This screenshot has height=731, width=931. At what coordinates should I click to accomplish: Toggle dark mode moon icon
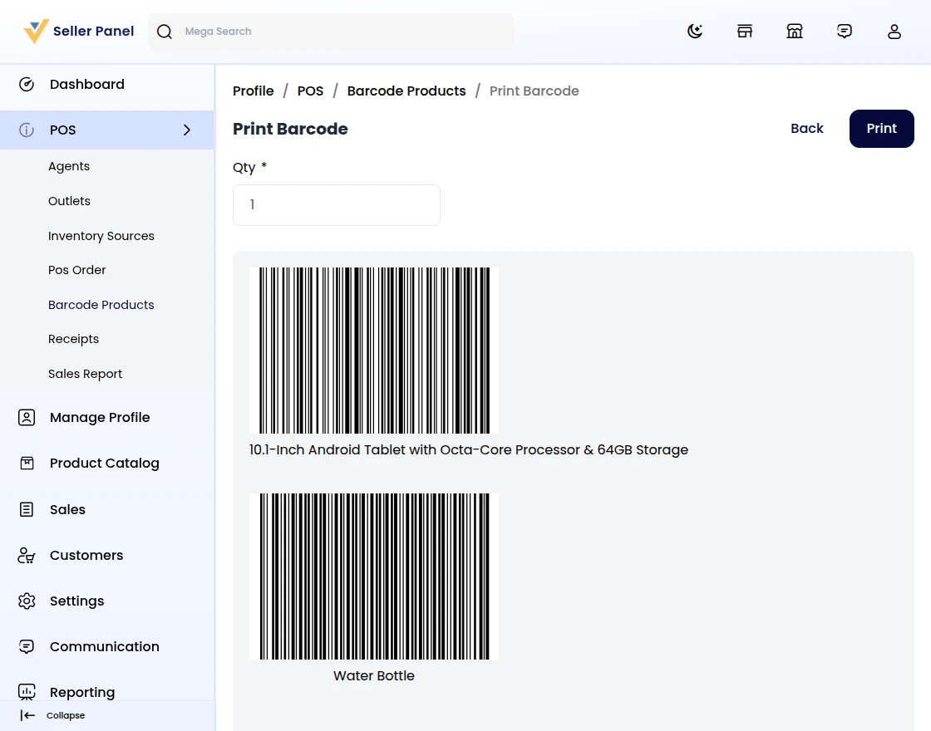click(695, 31)
